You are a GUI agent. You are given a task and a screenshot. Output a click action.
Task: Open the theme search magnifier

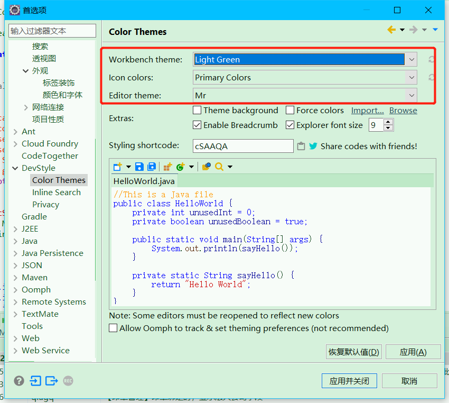[219, 166]
